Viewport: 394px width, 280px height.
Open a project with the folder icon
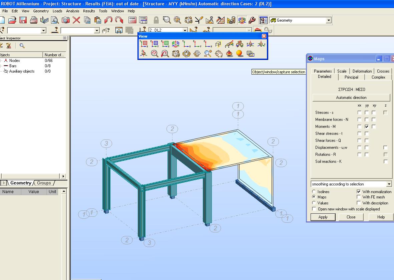pyautogui.click(x=12, y=20)
